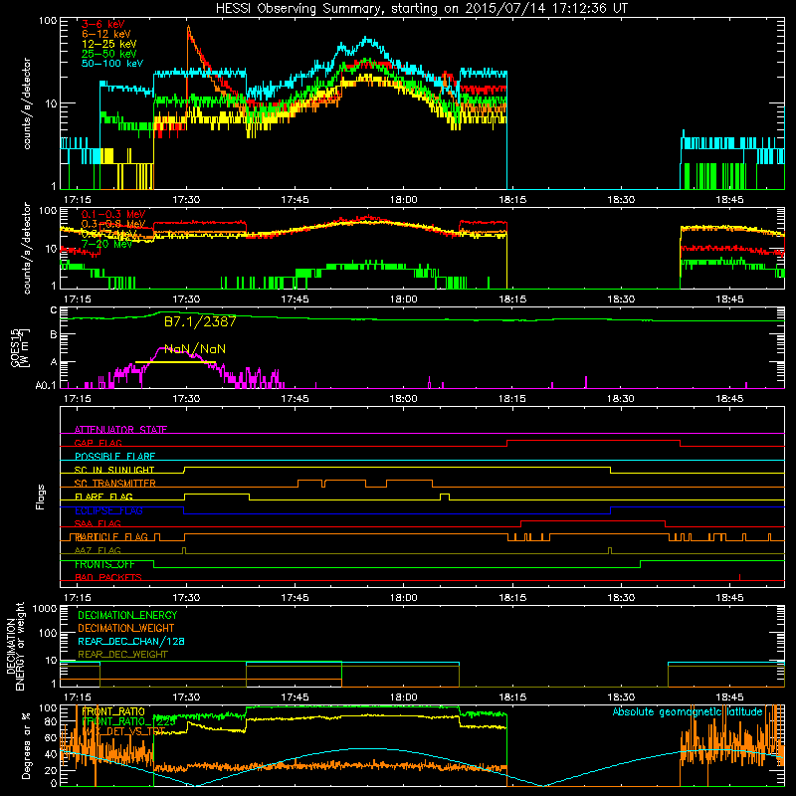Click the HESSI Observing Summary plot title
Image resolution: width=796 pixels, height=796 pixels.
[422, 9]
